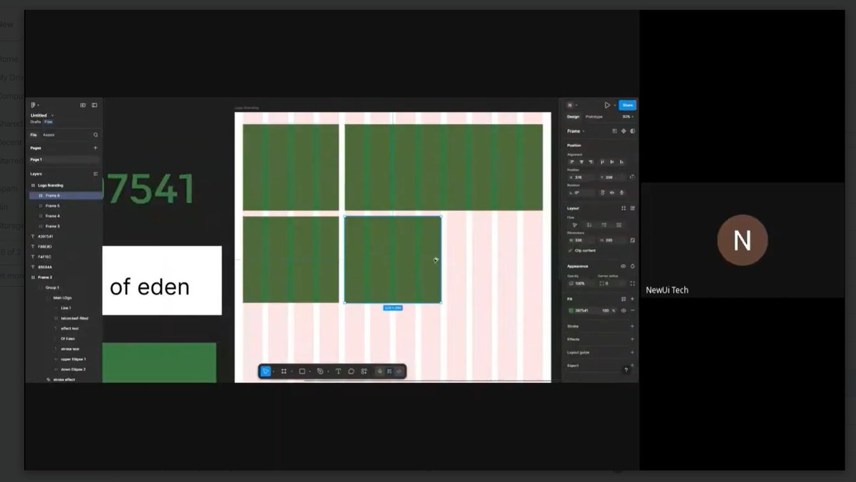Open the Untitled file name dropdown

pos(42,116)
